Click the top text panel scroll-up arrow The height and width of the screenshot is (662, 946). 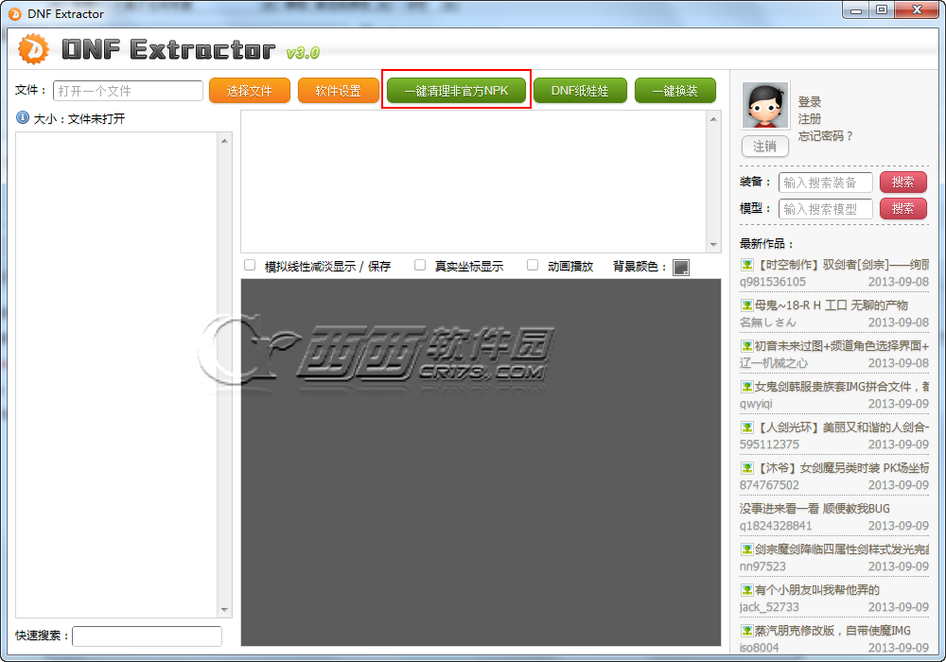(714, 119)
